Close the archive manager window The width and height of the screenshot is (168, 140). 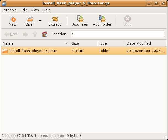coord(163,3)
